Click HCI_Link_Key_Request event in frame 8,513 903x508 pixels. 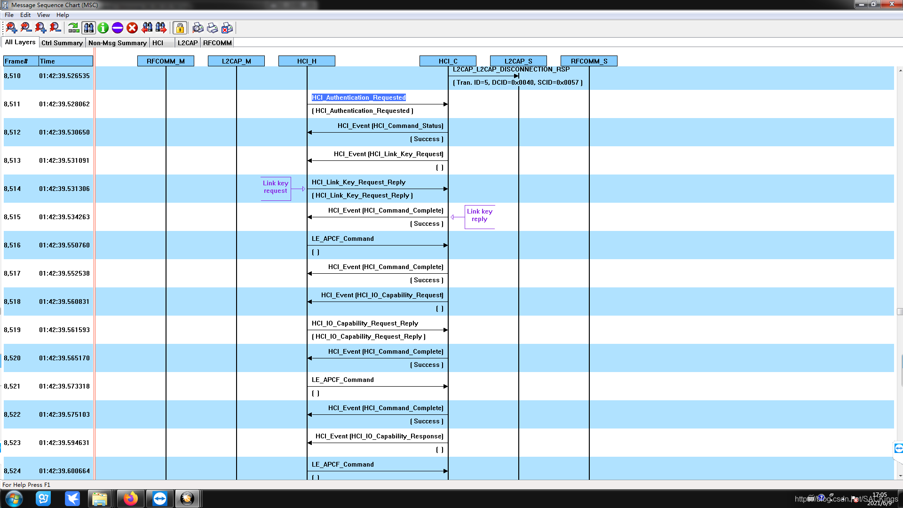point(388,154)
